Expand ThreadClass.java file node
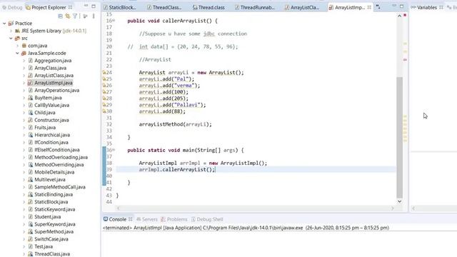The width and height of the screenshot is (457, 257). (x=24, y=254)
